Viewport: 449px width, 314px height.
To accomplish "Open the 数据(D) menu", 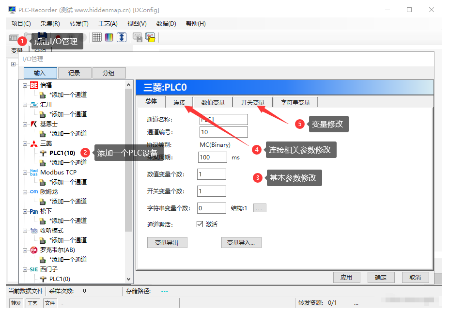I will click(166, 23).
